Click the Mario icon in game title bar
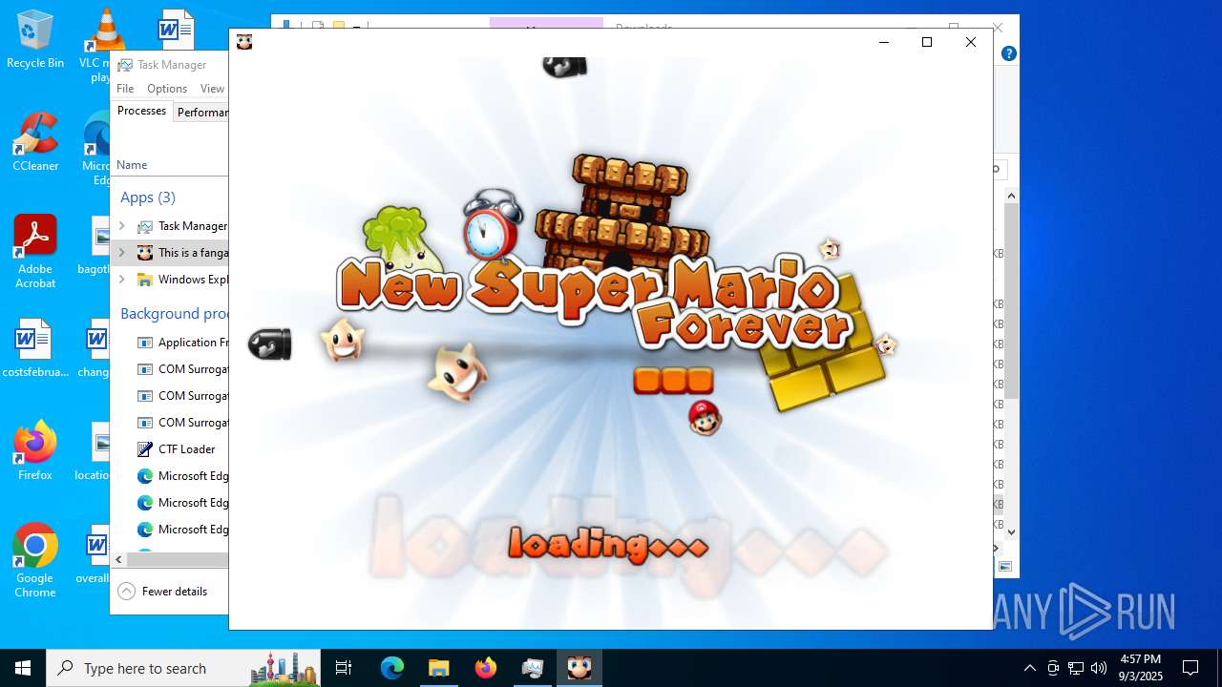1222x687 pixels. [x=244, y=42]
